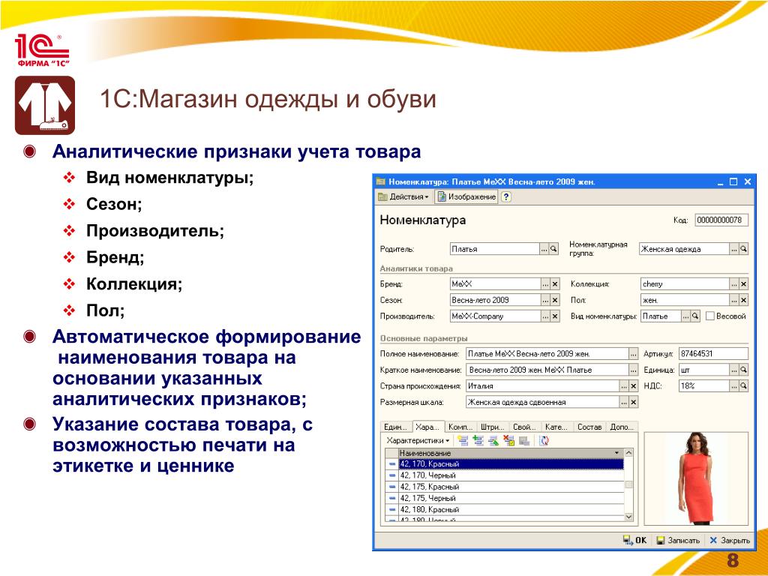Open the Характеристики dropdown menu
This screenshot has height=576, width=768.
point(418,440)
